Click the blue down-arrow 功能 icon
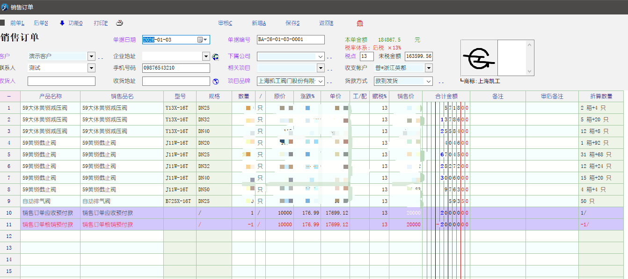Viewport: 628px width, 279px height. (62, 23)
